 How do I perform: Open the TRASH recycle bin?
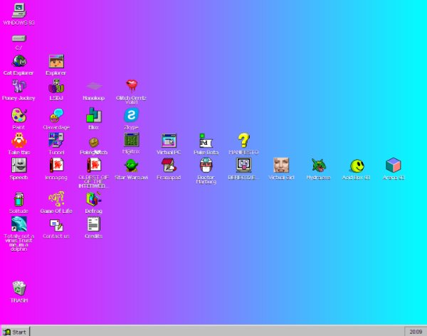(x=19, y=288)
